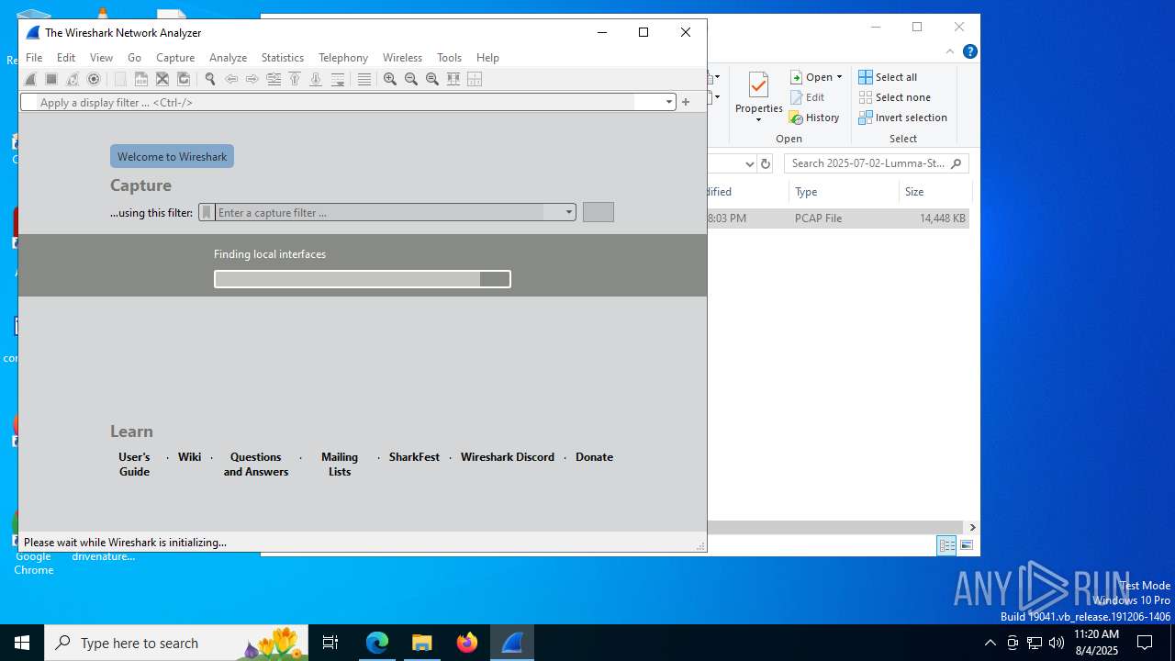Save this capture file icon

click(141, 79)
